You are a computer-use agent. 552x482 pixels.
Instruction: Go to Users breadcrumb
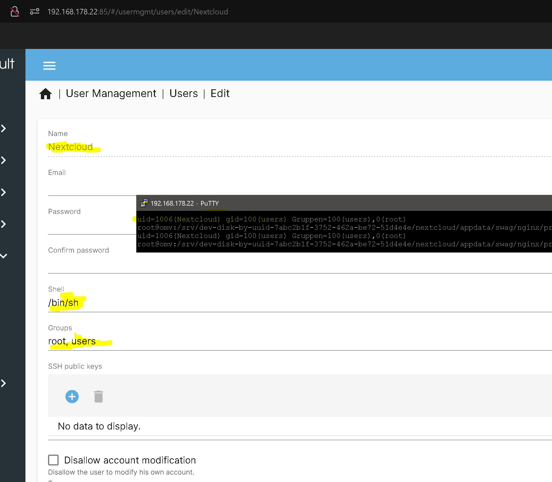[183, 94]
